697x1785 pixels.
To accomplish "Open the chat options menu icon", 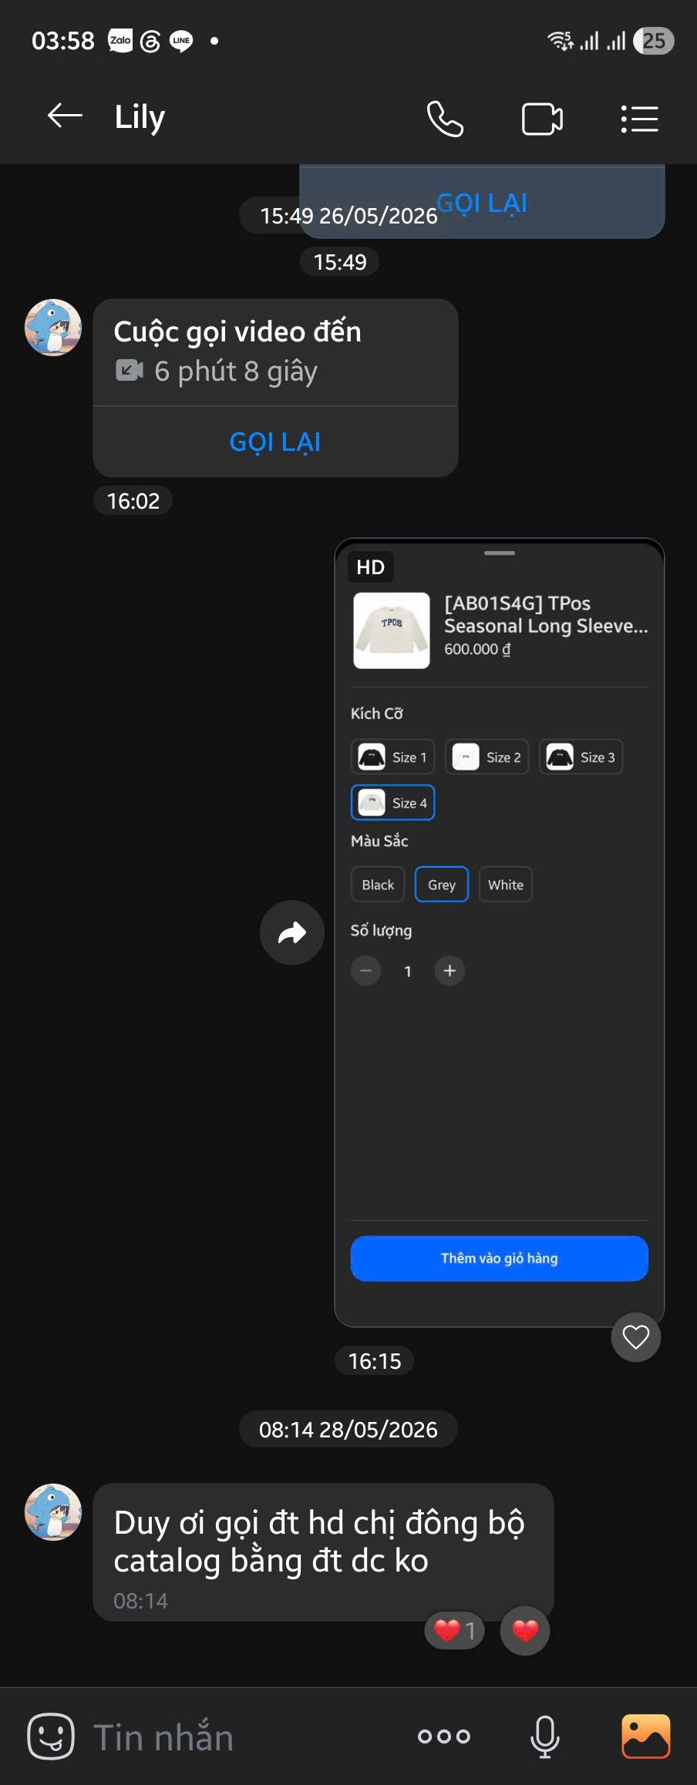I will [x=639, y=119].
